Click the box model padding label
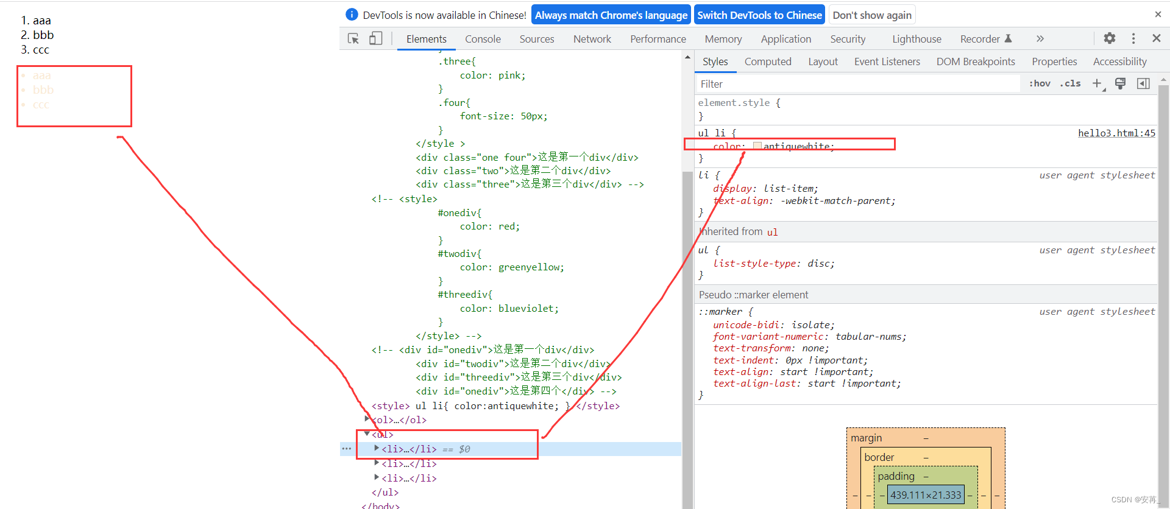The image size is (1170, 509). [896, 476]
